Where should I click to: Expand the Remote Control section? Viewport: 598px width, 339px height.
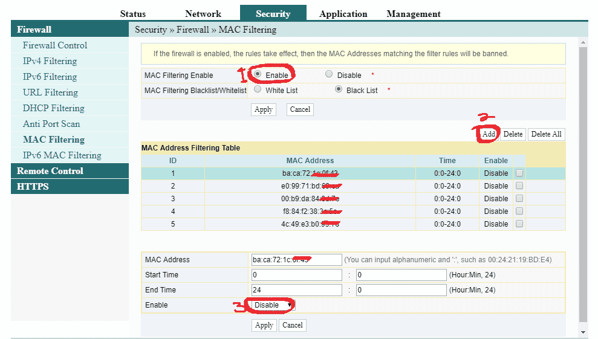click(x=70, y=171)
